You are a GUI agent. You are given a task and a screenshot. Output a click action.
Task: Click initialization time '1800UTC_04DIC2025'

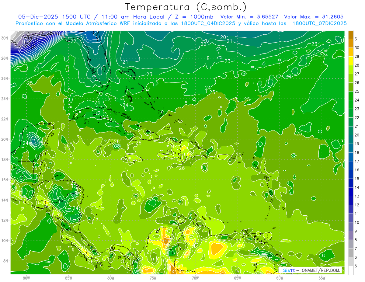click(x=209, y=23)
